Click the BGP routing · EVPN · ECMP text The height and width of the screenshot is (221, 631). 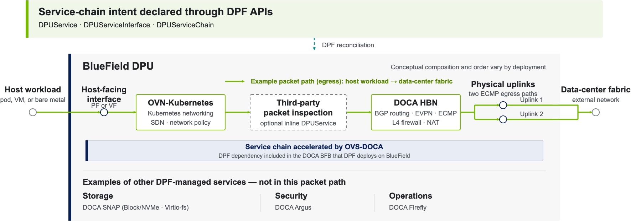tap(416, 113)
